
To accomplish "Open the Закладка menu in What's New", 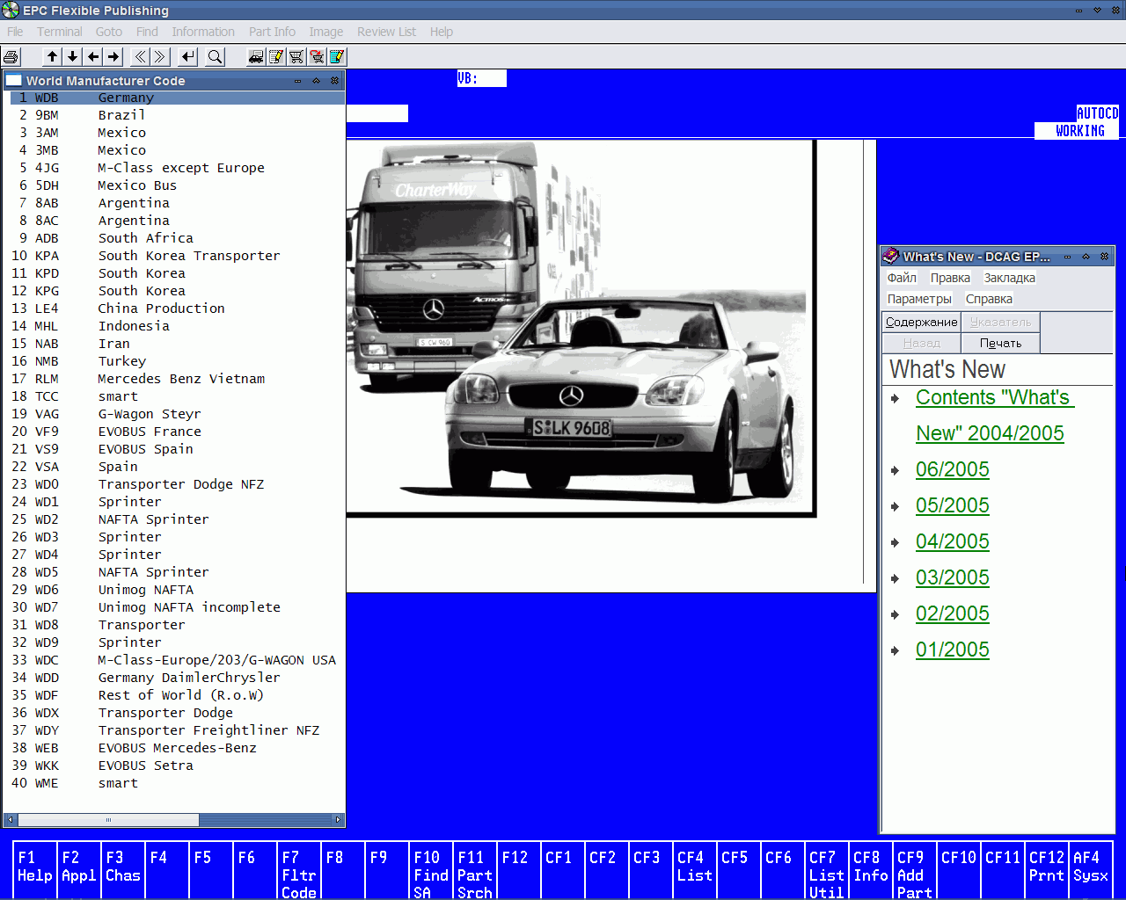I will (1010, 278).
